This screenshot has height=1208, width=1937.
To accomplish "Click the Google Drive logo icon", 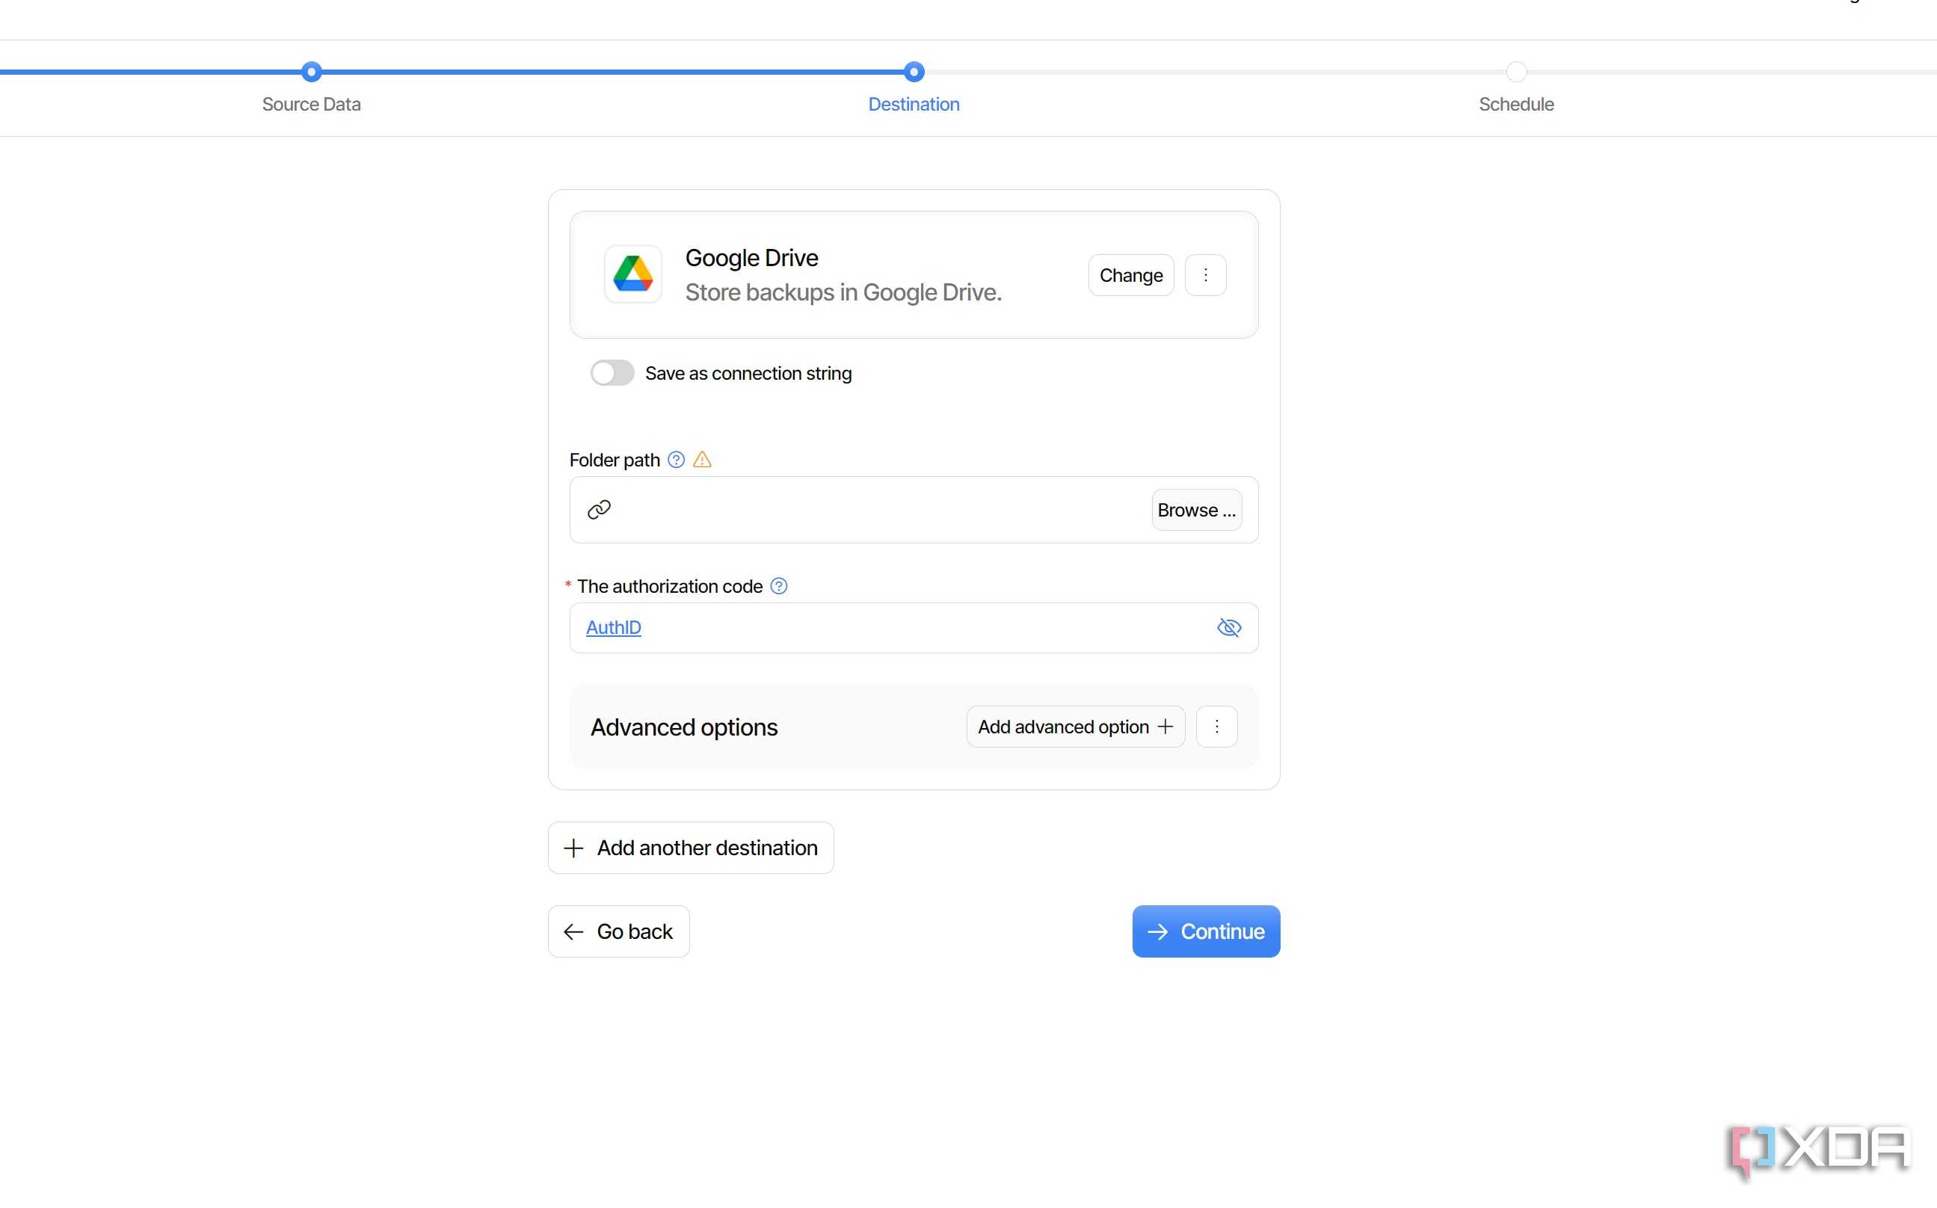I will pos(632,274).
